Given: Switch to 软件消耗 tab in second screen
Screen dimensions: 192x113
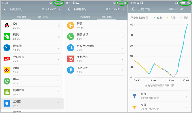Looking at the screenshot, I should tap(85, 17).
